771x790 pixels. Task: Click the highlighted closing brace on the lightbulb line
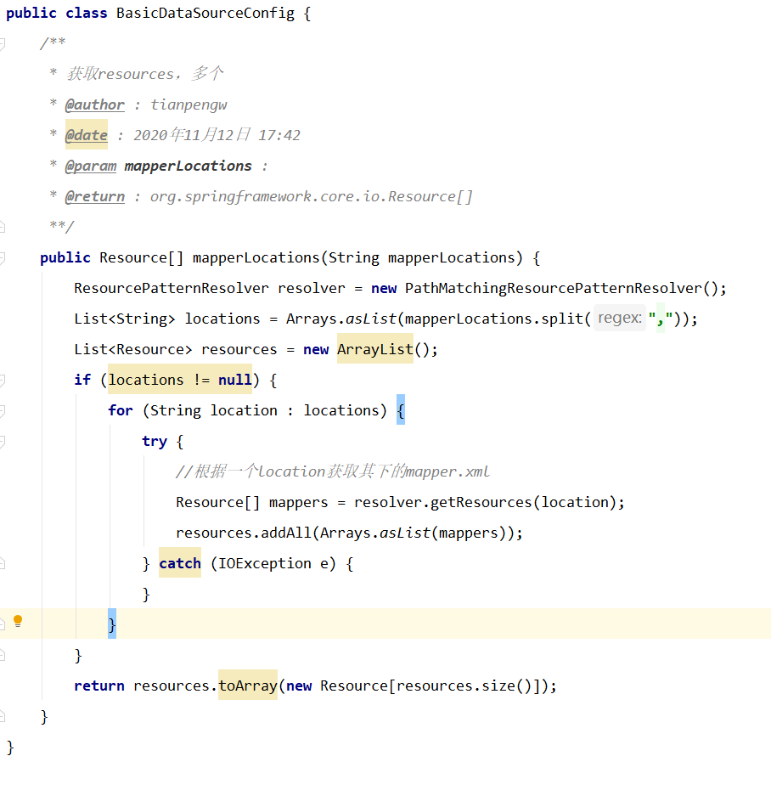[112, 624]
